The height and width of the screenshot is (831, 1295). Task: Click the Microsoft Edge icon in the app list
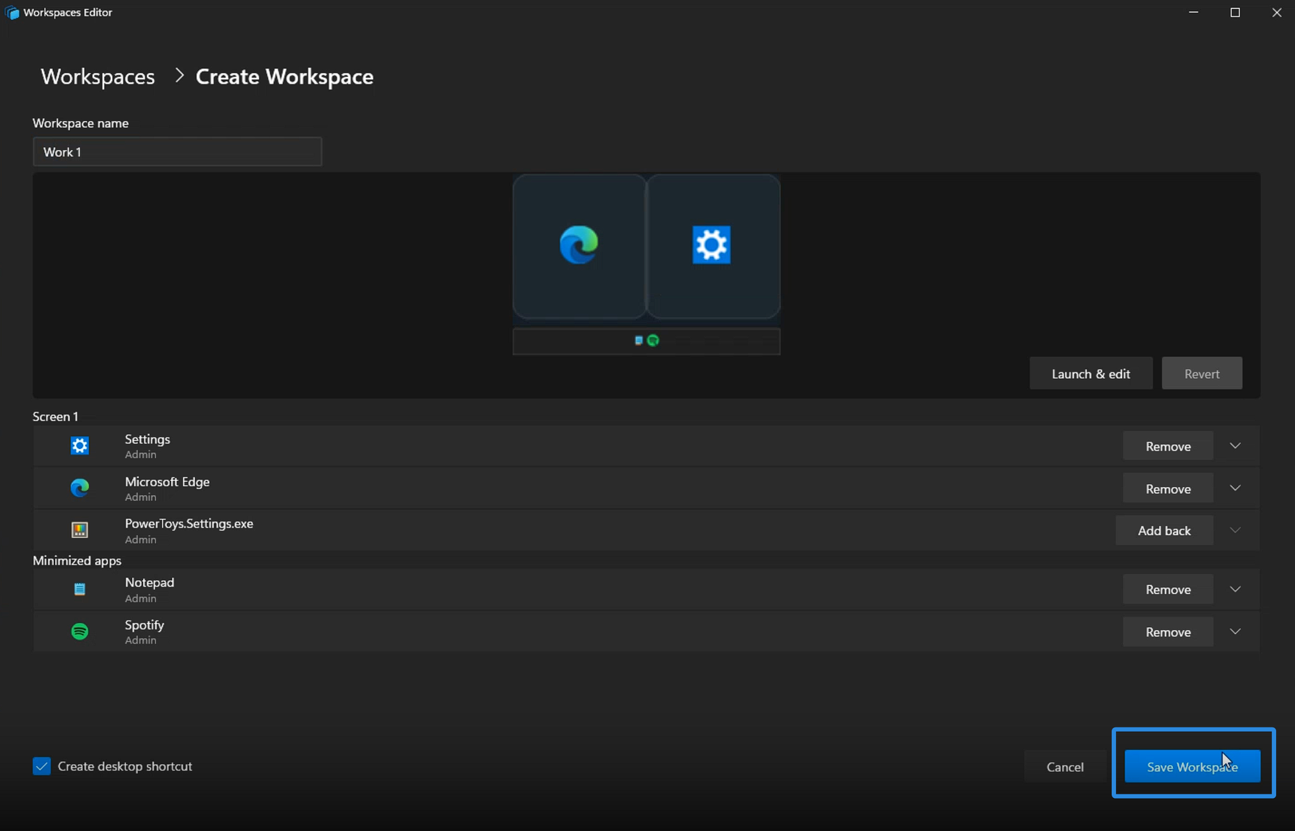[x=79, y=488]
